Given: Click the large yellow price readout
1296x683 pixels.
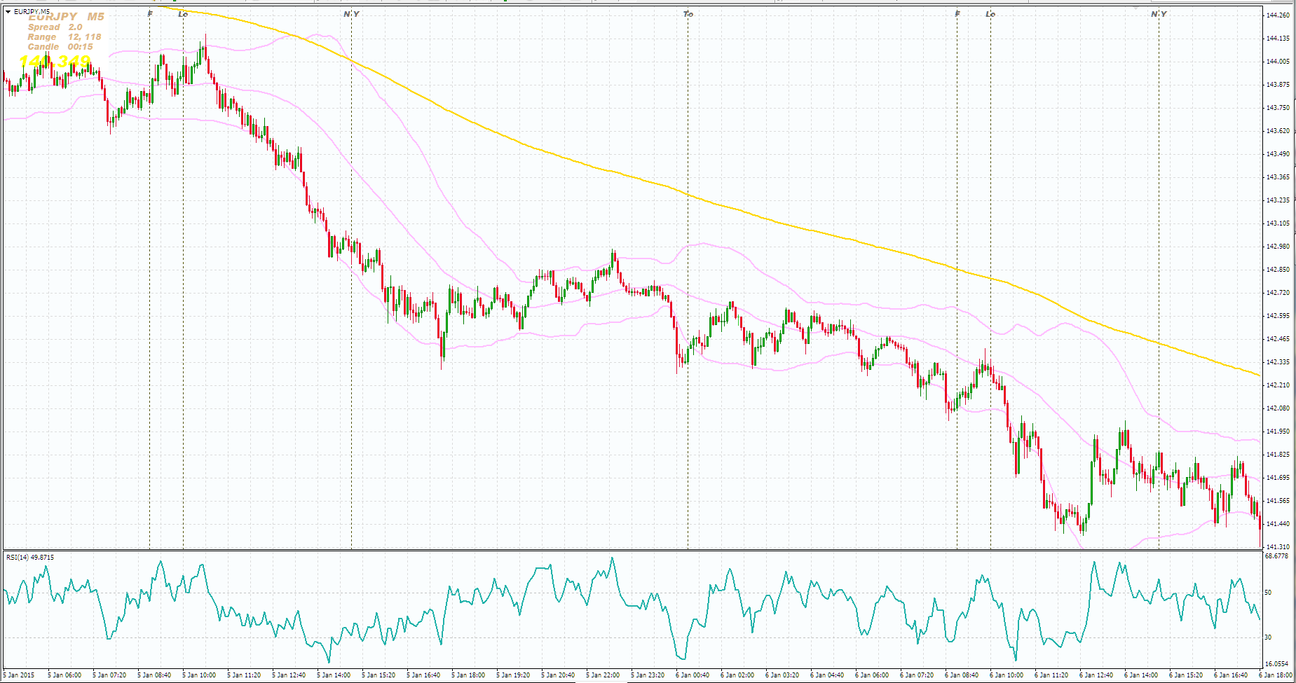Looking at the screenshot, I should tap(55, 62).
